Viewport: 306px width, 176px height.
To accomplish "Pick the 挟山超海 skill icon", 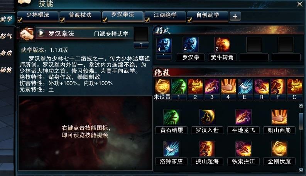I will [x=207, y=149].
